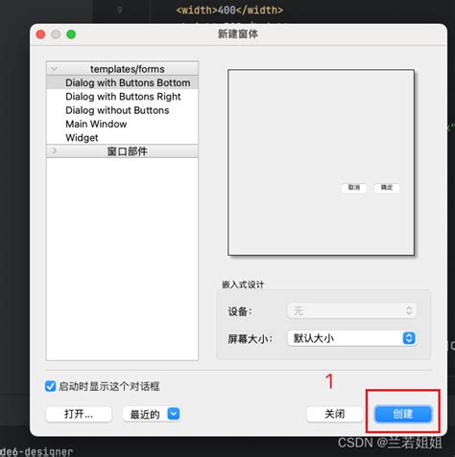Click the green zoom window button
The height and width of the screenshot is (457, 455).
71,34
